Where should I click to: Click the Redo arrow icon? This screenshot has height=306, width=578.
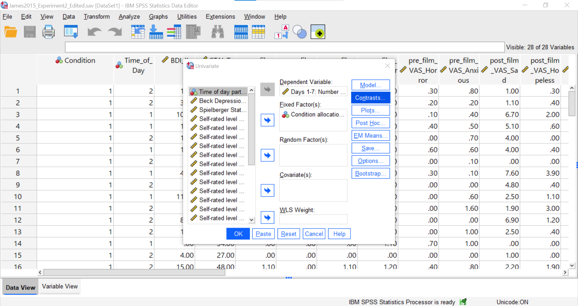pos(115,32)
